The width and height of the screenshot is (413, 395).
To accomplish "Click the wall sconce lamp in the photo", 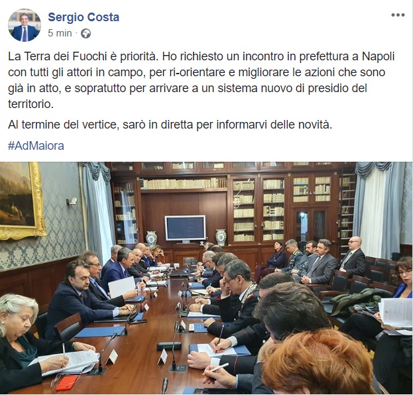I will click(x=72, y=201).
